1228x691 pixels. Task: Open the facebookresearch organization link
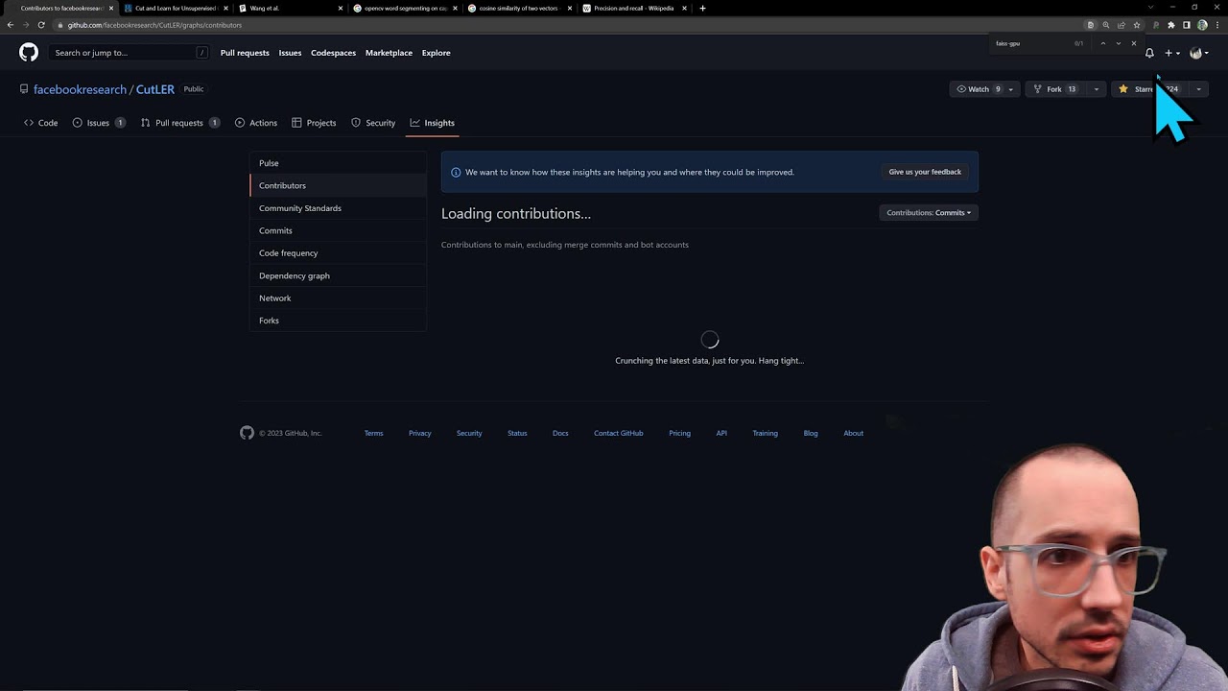point(80,89)
